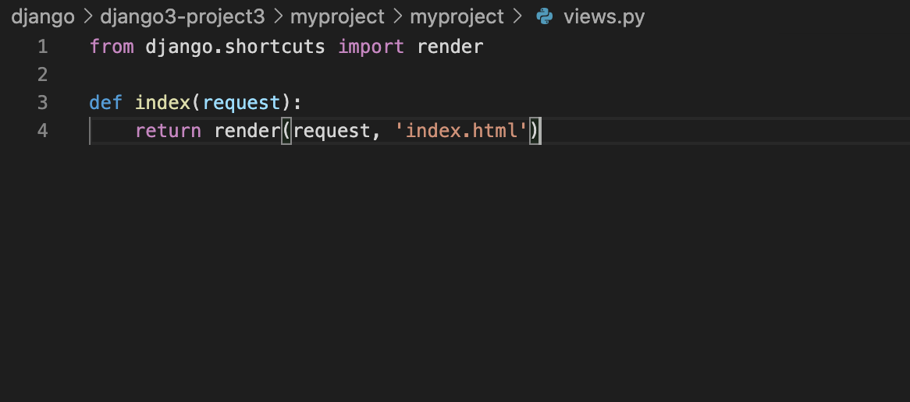The image size is (910, 402).
Task: Select the myproject breadcrumb just before views.py
Action: (x=457, y=17)
